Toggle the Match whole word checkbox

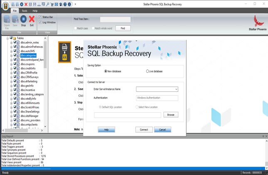pos(93,28)
